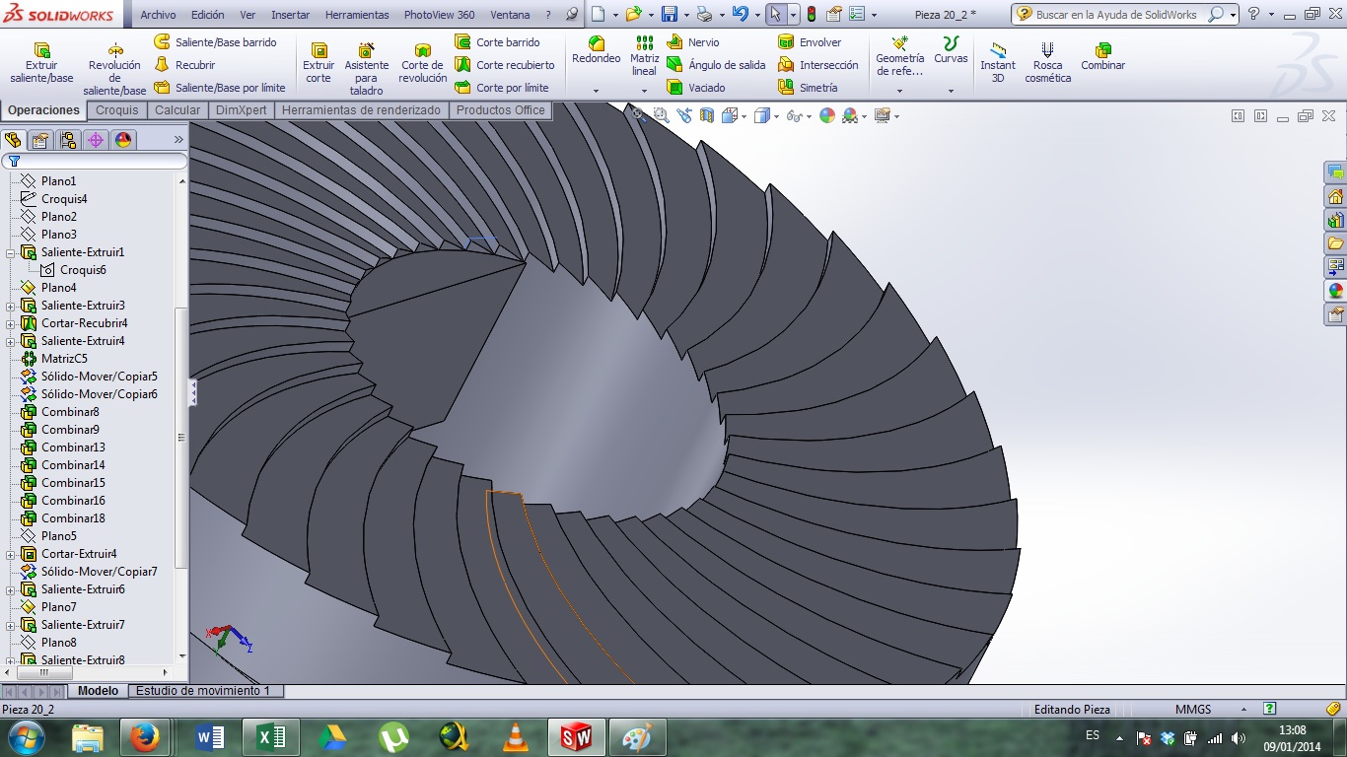
Task: Activate the Vaciado shell tool
Action: (x=696, y=88)
